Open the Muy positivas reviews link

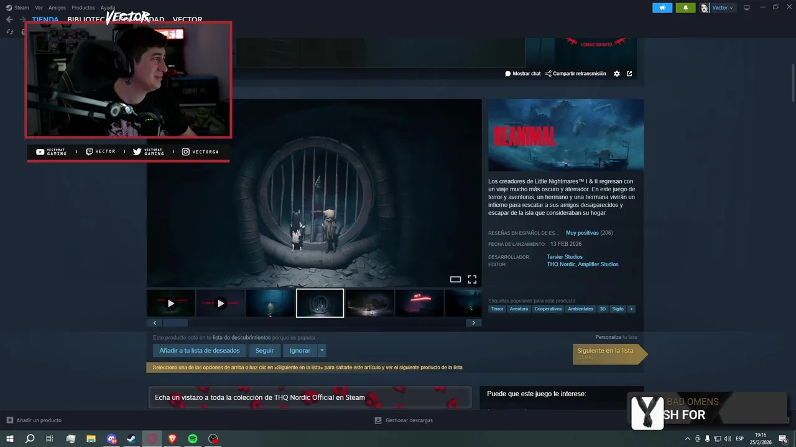[x=582, y=233]
